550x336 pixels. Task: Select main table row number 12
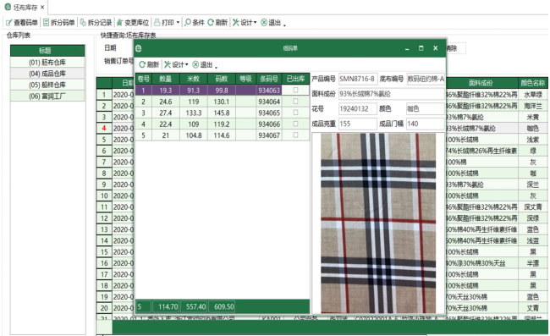click(104, 218)
